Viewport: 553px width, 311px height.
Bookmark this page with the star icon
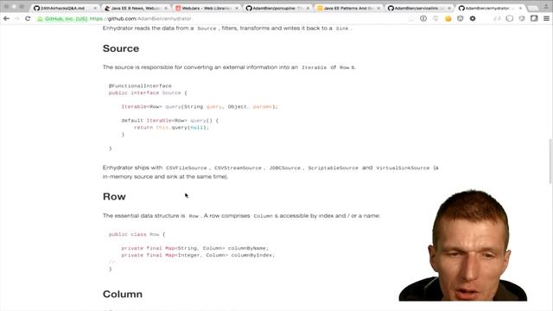(x=411, y=18)
